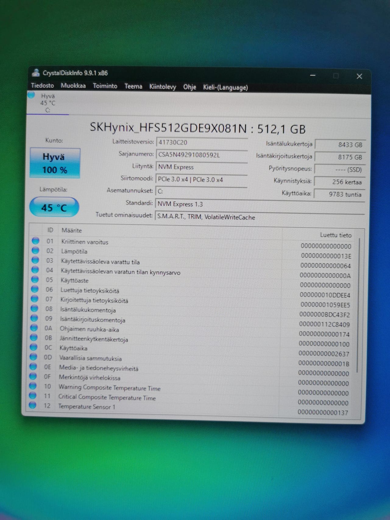The height and width of the screenshot is (520, 390).
Task: Open the Ohje help menu
Action: click(190, 87)
